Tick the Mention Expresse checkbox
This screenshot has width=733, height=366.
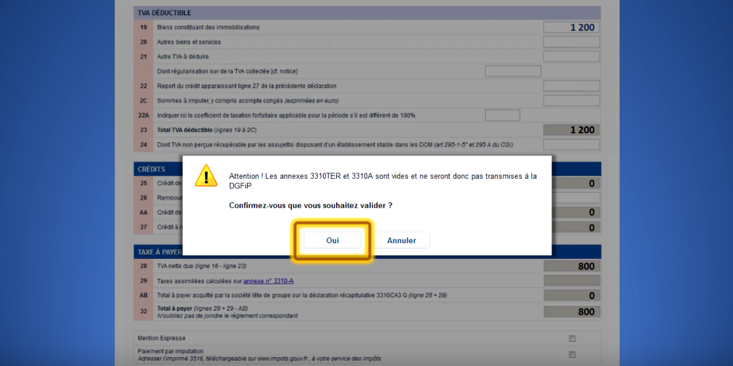tap(571, 338)
